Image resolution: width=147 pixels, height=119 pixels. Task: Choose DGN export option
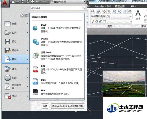[x=57, y=81]
